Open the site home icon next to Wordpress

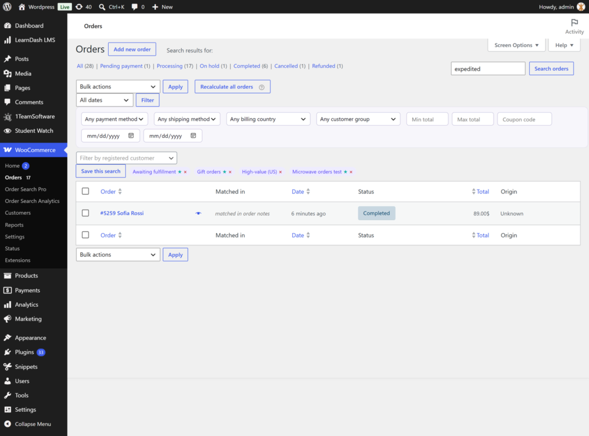(22, 7)
